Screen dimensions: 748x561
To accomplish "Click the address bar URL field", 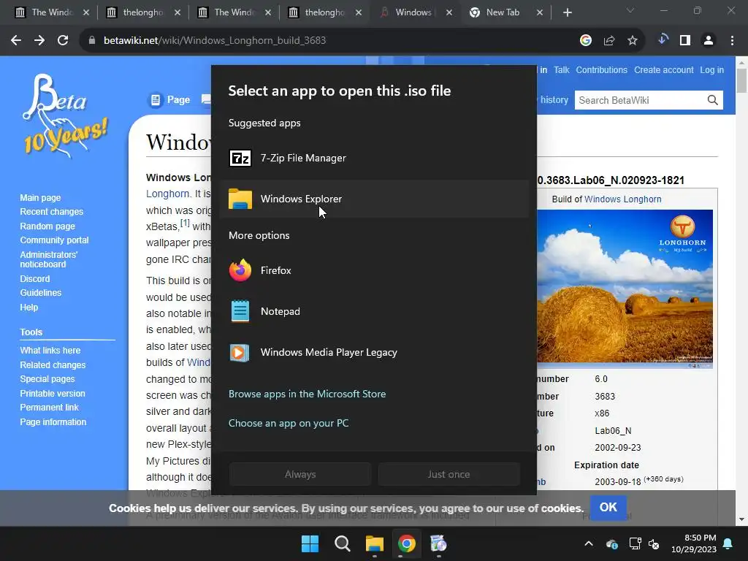I will pyautogui.click(x=329, y=41).
